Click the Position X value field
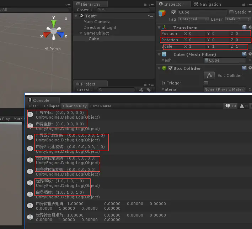252x229 pixels. pyautogui.click(x=197, y=33)
